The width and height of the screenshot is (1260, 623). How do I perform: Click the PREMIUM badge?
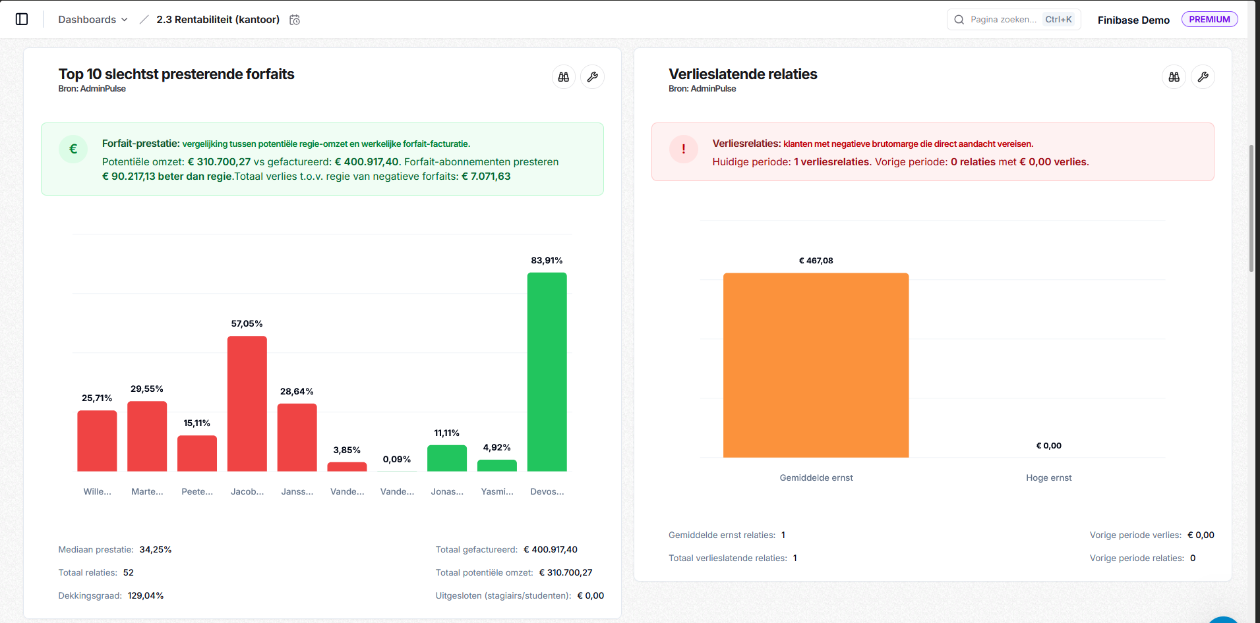[x=1209, y=20]
